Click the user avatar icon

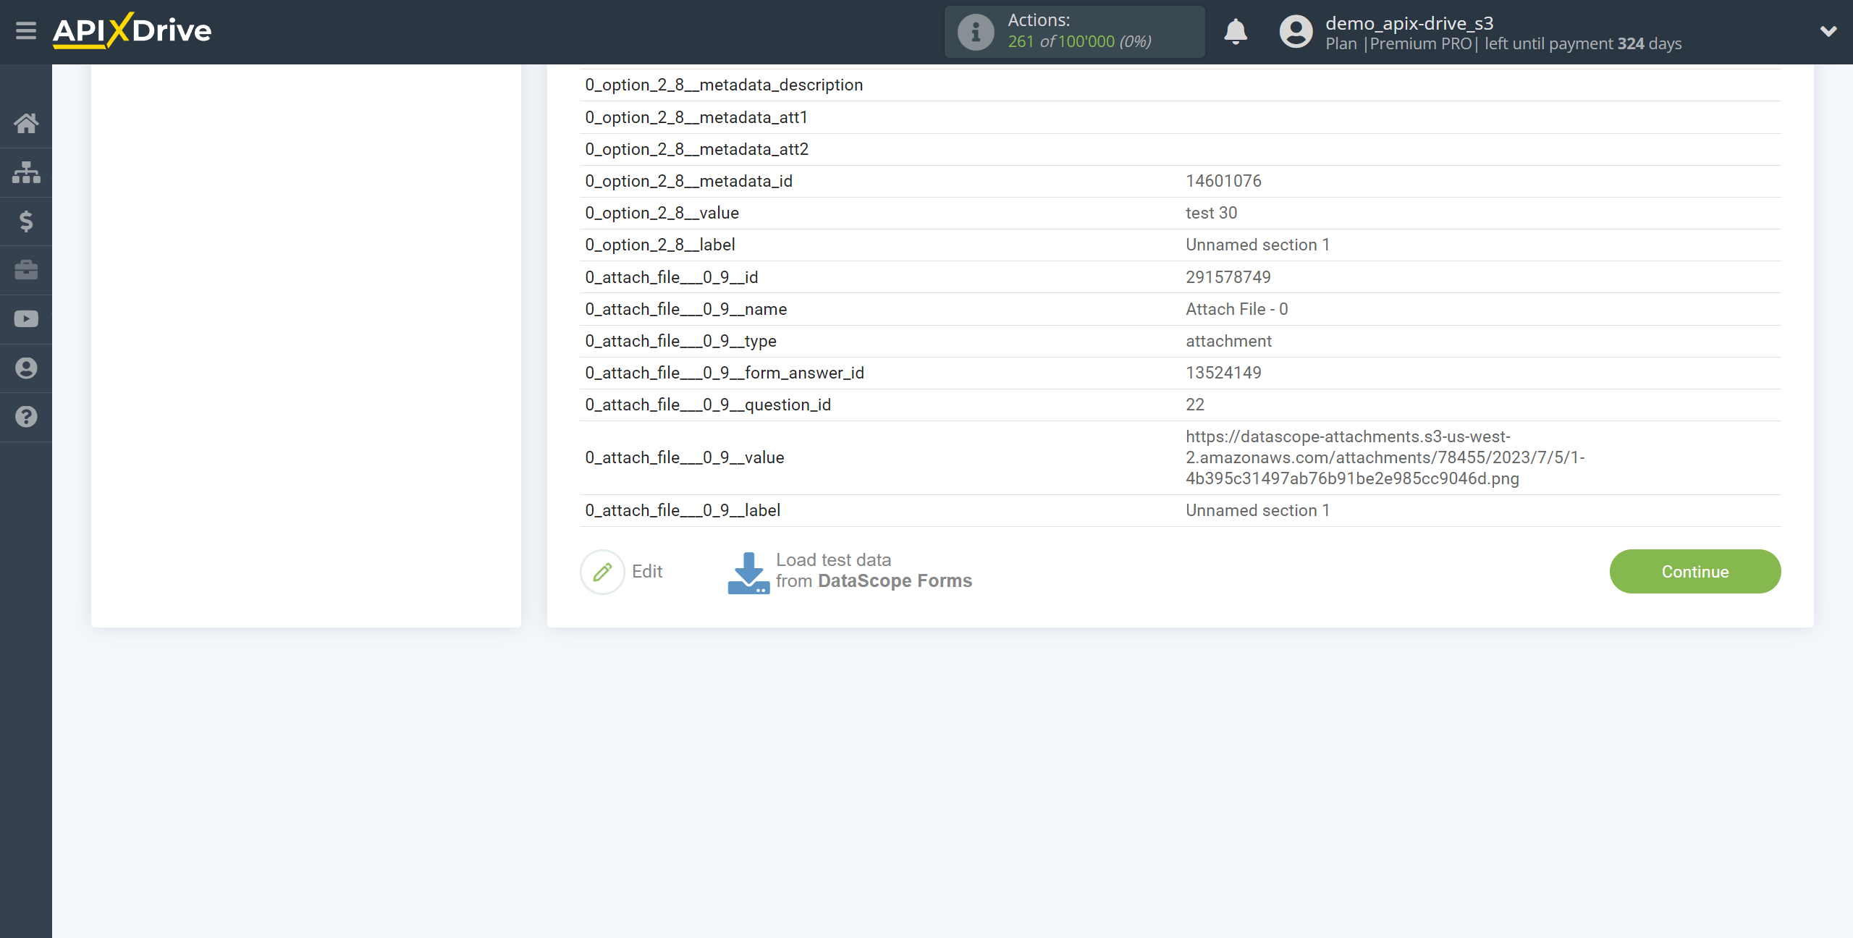(1296, 32)
